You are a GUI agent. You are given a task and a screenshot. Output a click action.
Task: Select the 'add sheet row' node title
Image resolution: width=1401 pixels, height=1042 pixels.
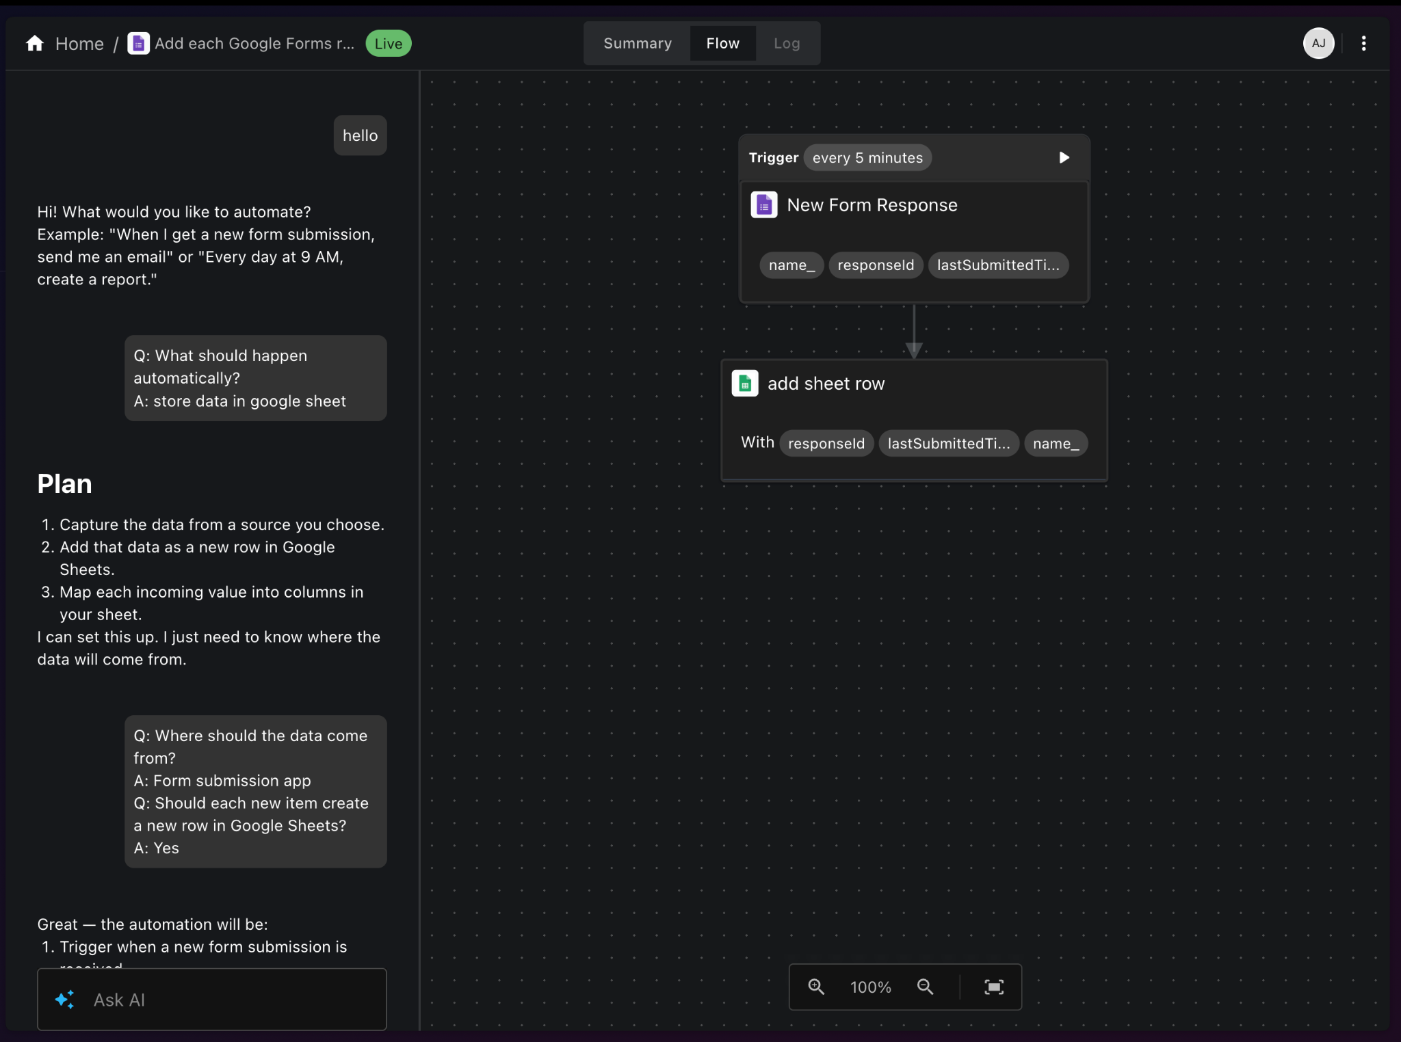click(x=826, y=384)
